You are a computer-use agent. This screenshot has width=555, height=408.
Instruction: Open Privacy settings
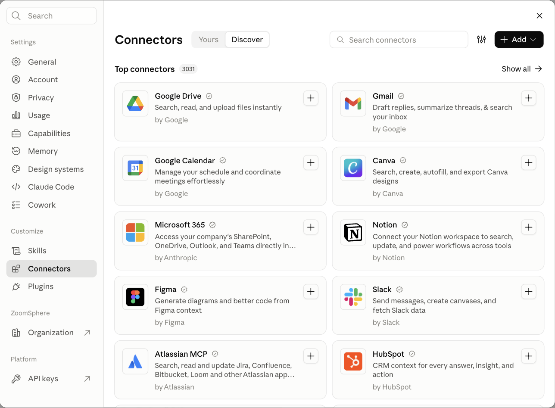point(52,98)
